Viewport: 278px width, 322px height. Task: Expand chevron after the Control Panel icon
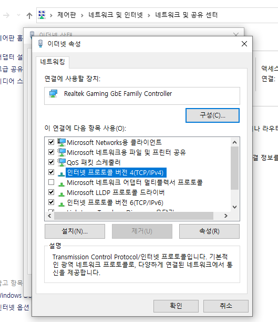[51, 15]
